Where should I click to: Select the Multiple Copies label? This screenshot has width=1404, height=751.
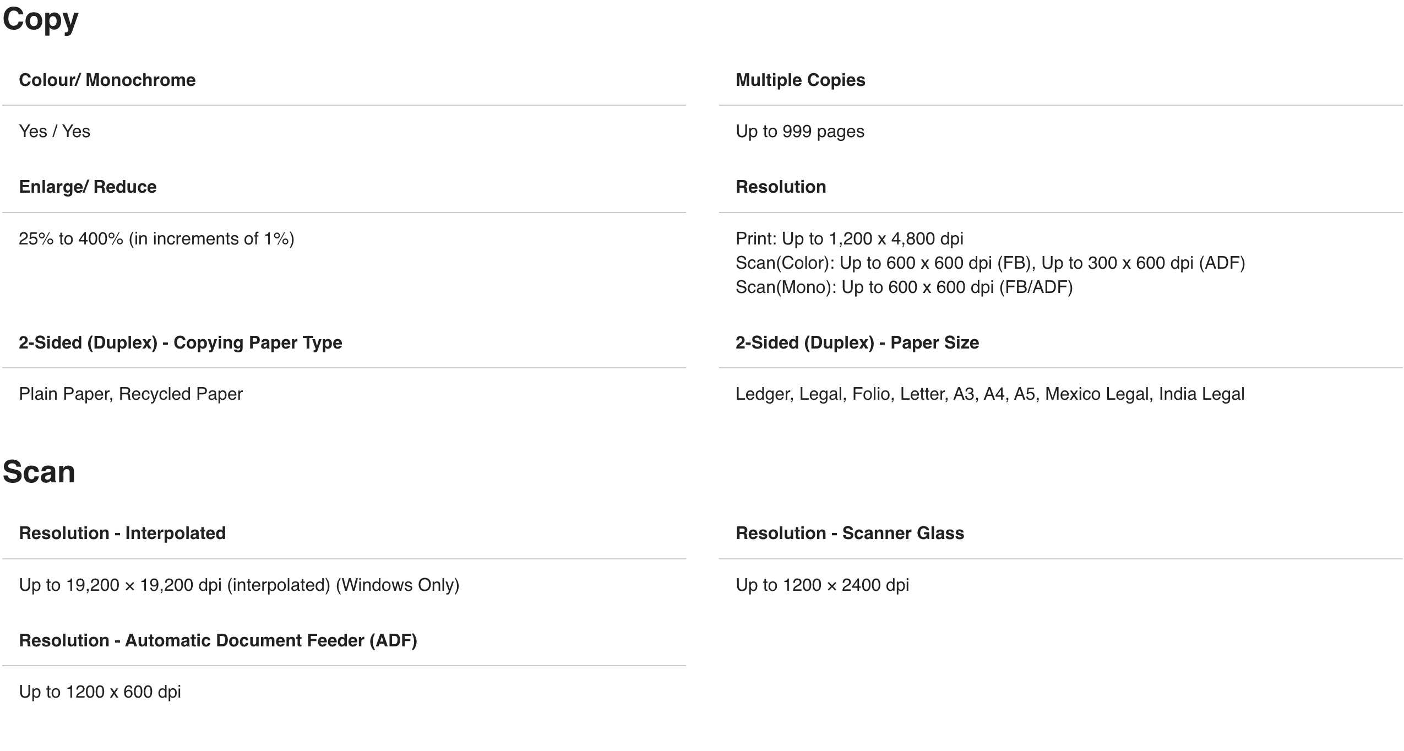[x=801, y=80]
